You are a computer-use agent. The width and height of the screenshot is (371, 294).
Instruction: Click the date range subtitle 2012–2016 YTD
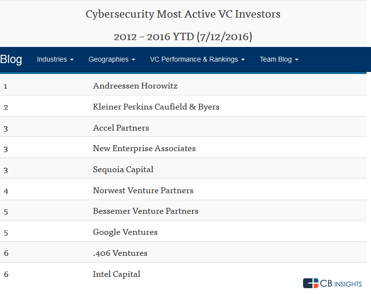point(183,37)
